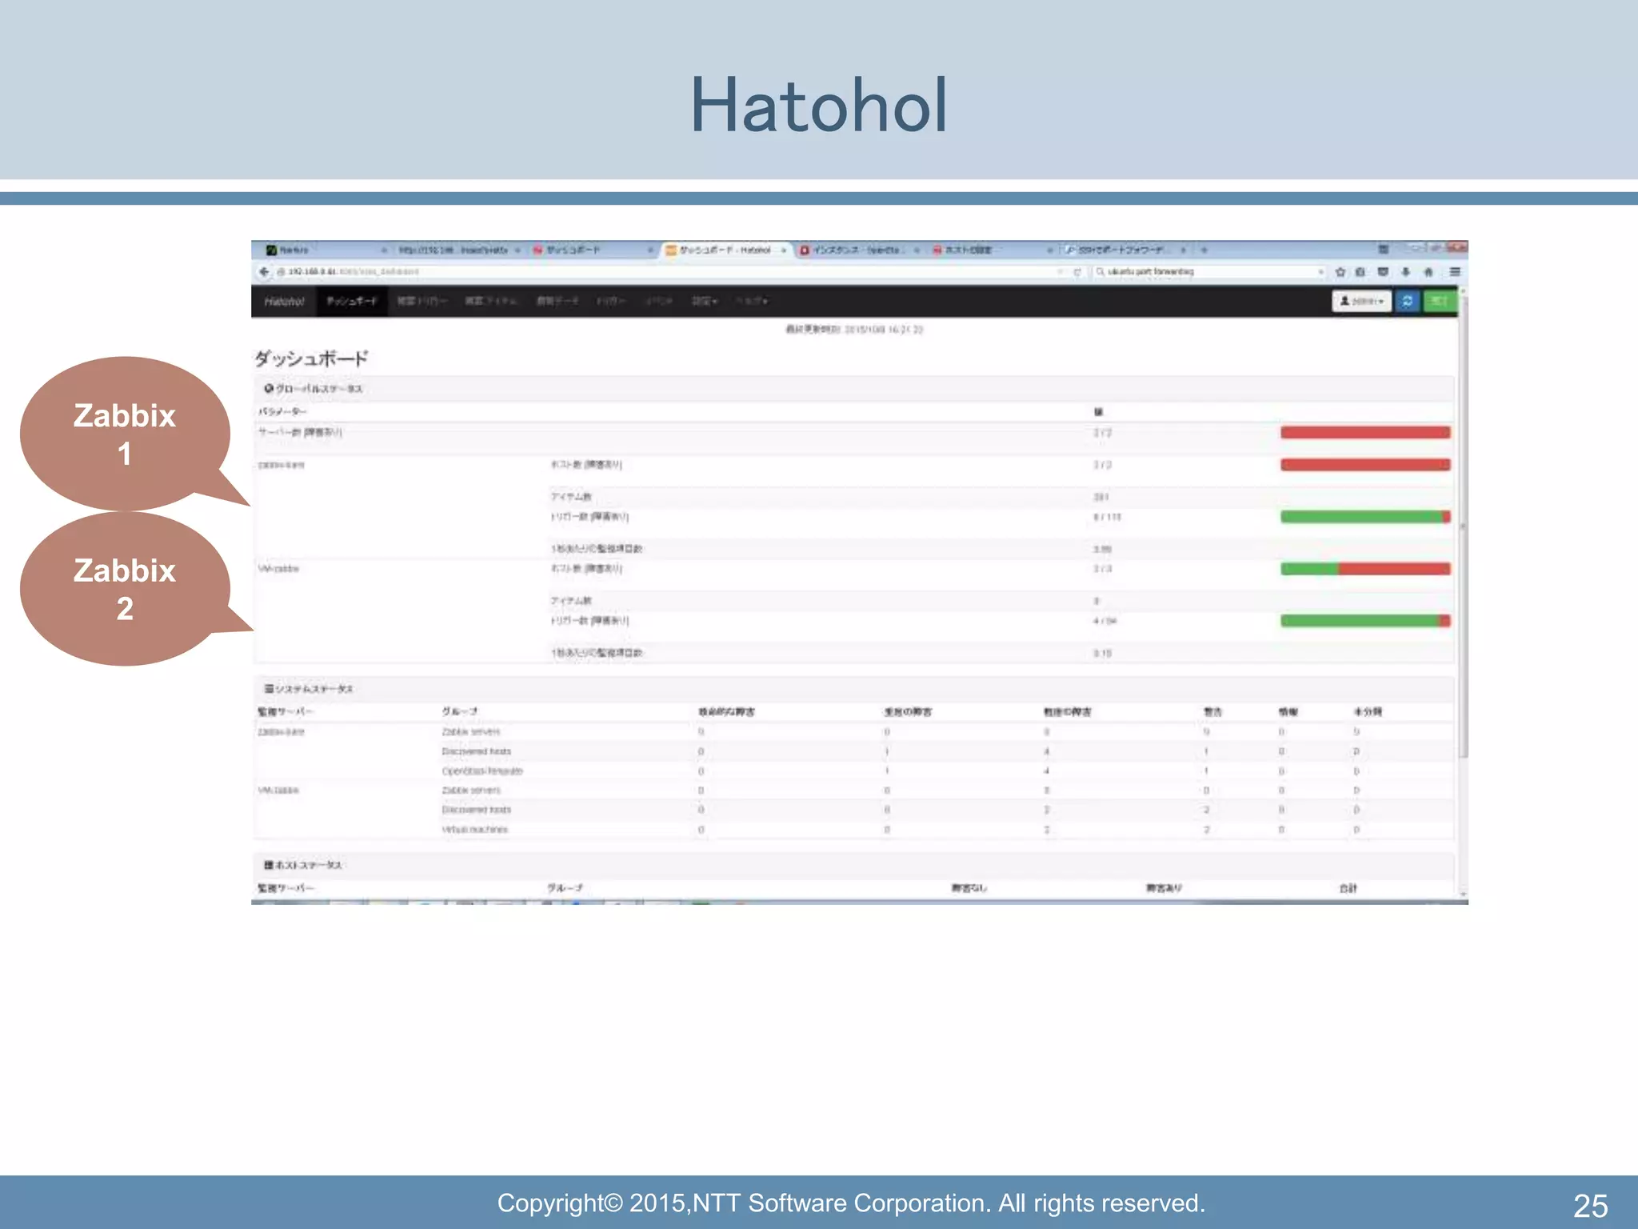
Task: Open the user account dropdown in navbar
Action: 1361,301
